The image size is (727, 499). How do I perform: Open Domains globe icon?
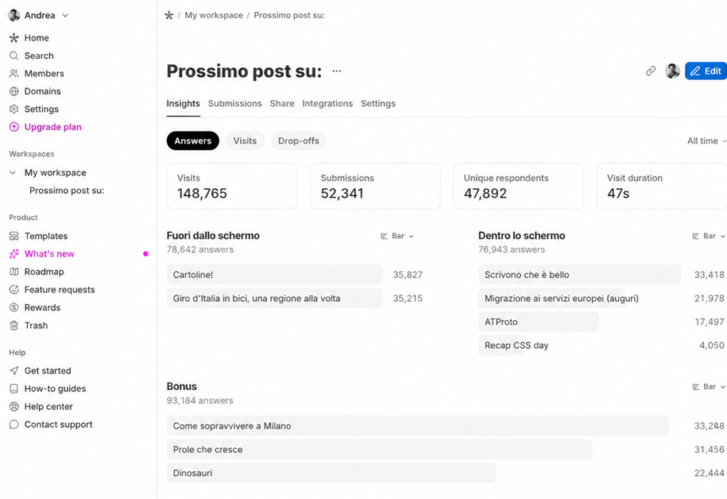coord(14,91)
